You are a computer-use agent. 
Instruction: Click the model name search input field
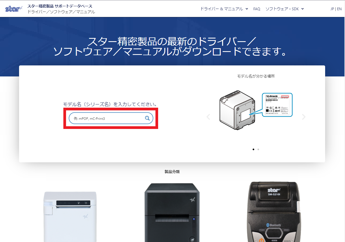pyautogui.click(x=111, y=118)
